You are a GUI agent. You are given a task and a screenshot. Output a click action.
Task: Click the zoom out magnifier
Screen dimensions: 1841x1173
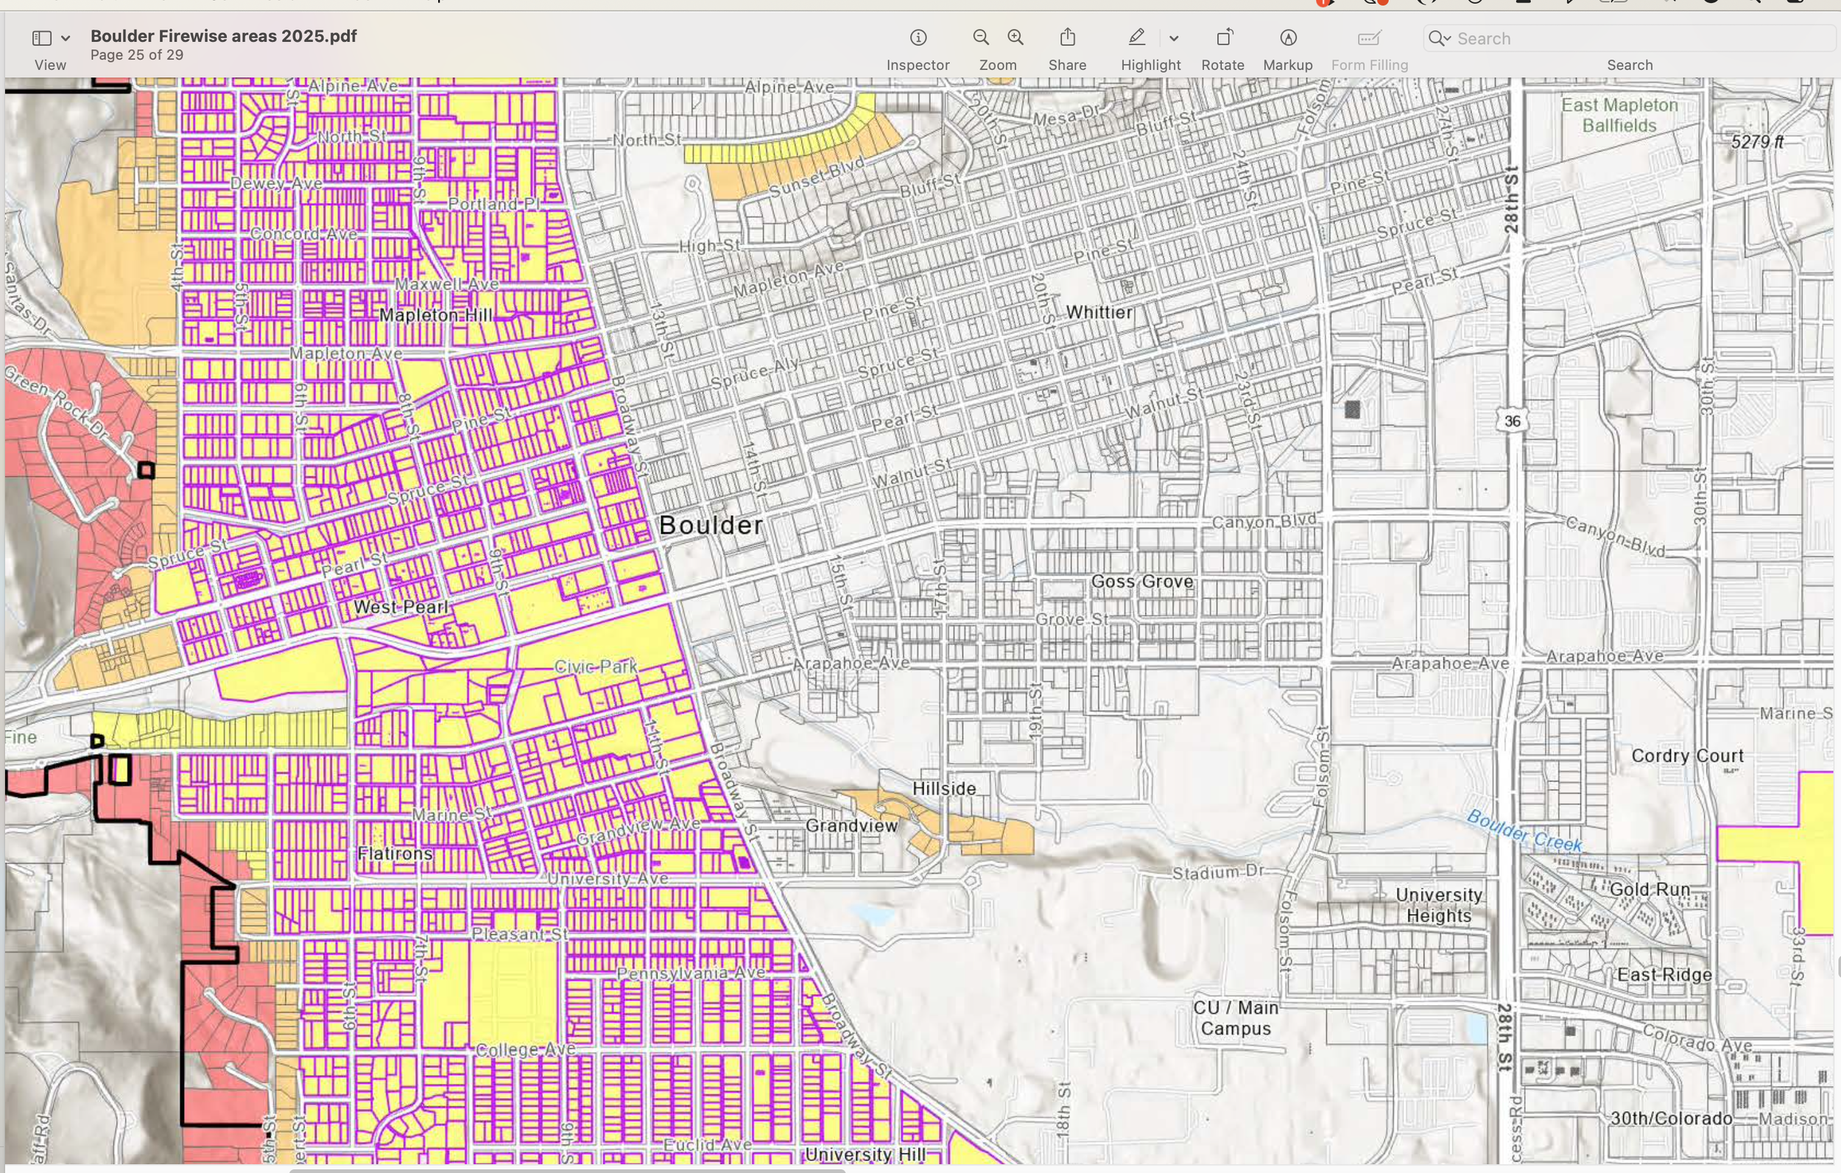(981, 38)
